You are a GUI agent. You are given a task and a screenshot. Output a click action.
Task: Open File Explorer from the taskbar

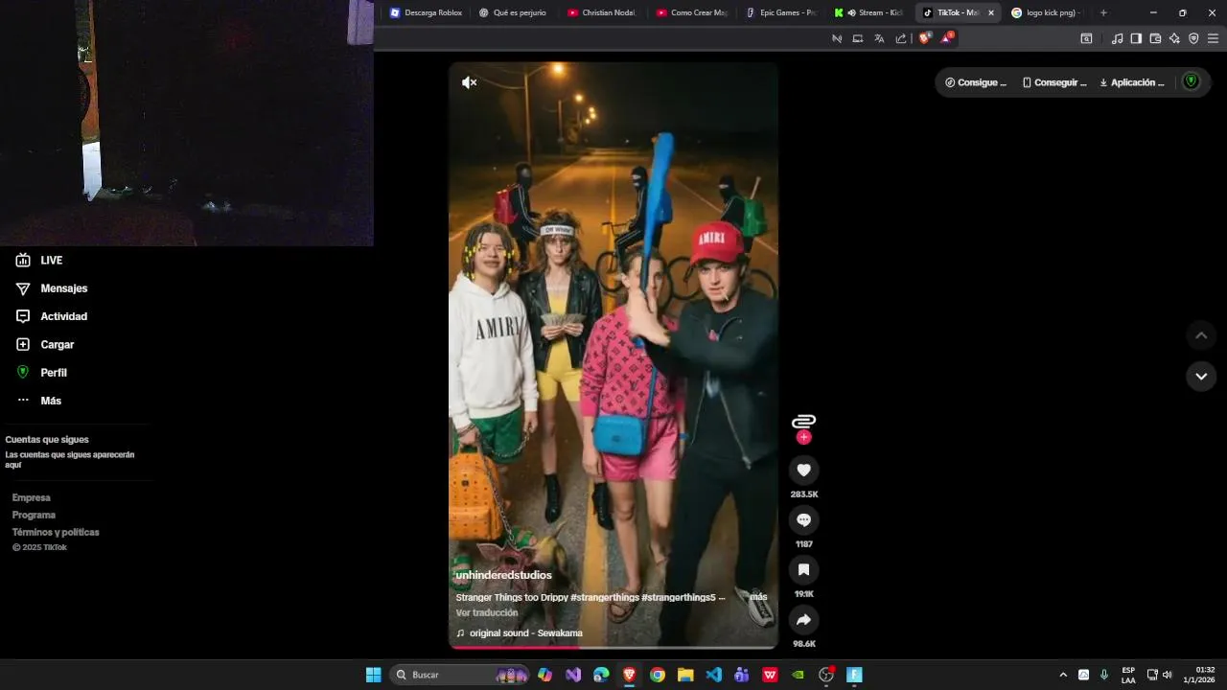[685, 675]
